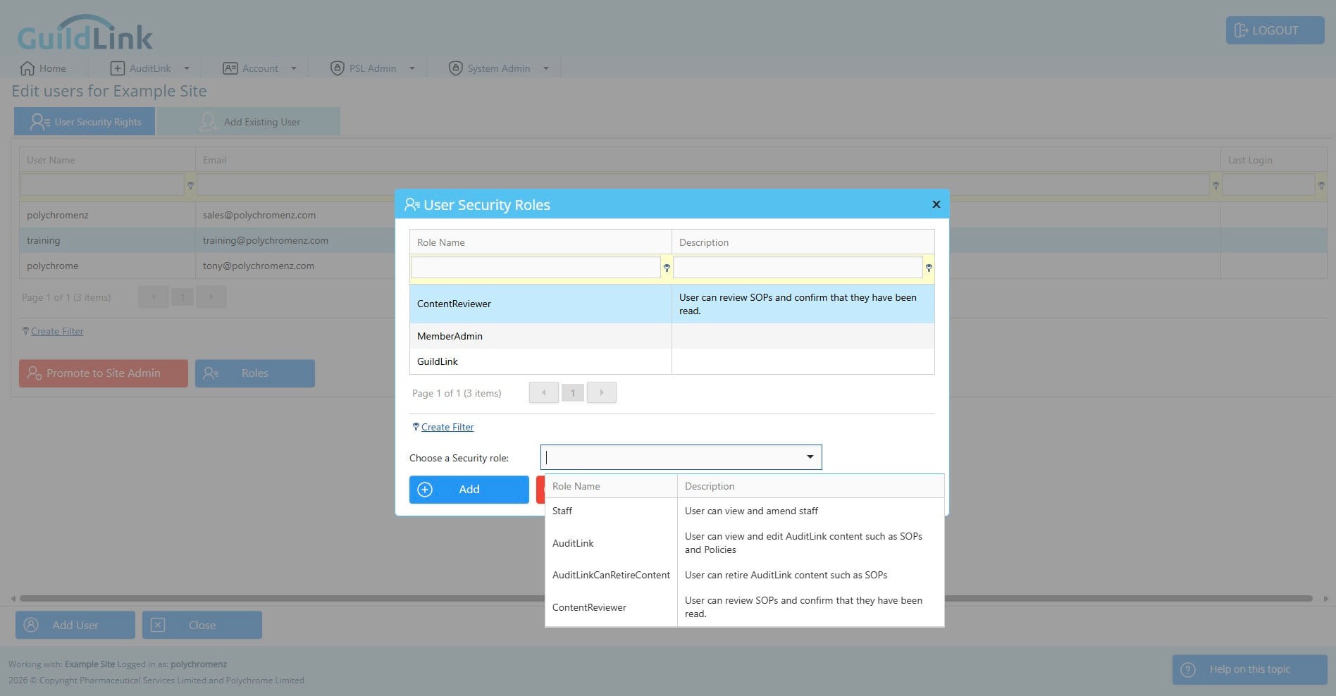The width and height of the screenshot is (1336, 696).
Task: Select Staff in role dropdown list
Action: [745, 511]
